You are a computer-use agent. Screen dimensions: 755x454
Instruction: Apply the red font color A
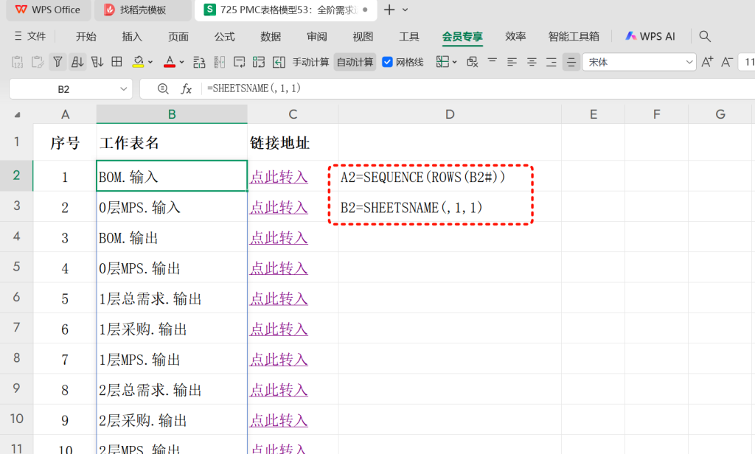click(170, 62)
